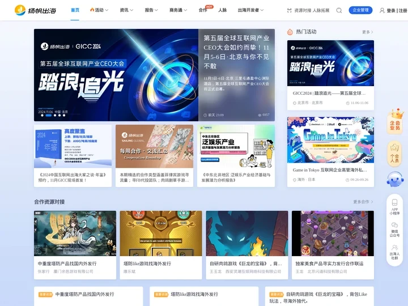Open bottom list item 塔防like游戏找海外发行
This screenshot has width=408, height=306.
coord(194,294)
